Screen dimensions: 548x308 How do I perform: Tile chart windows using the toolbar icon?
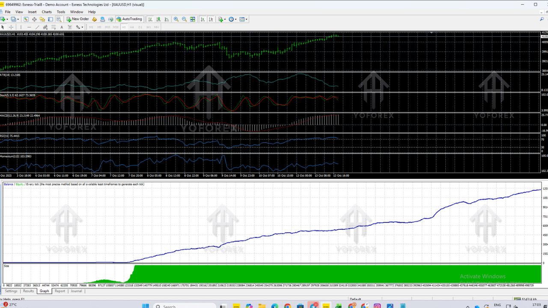193,19
